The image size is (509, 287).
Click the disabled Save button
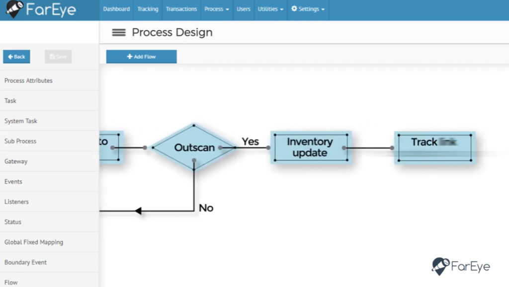58,57
